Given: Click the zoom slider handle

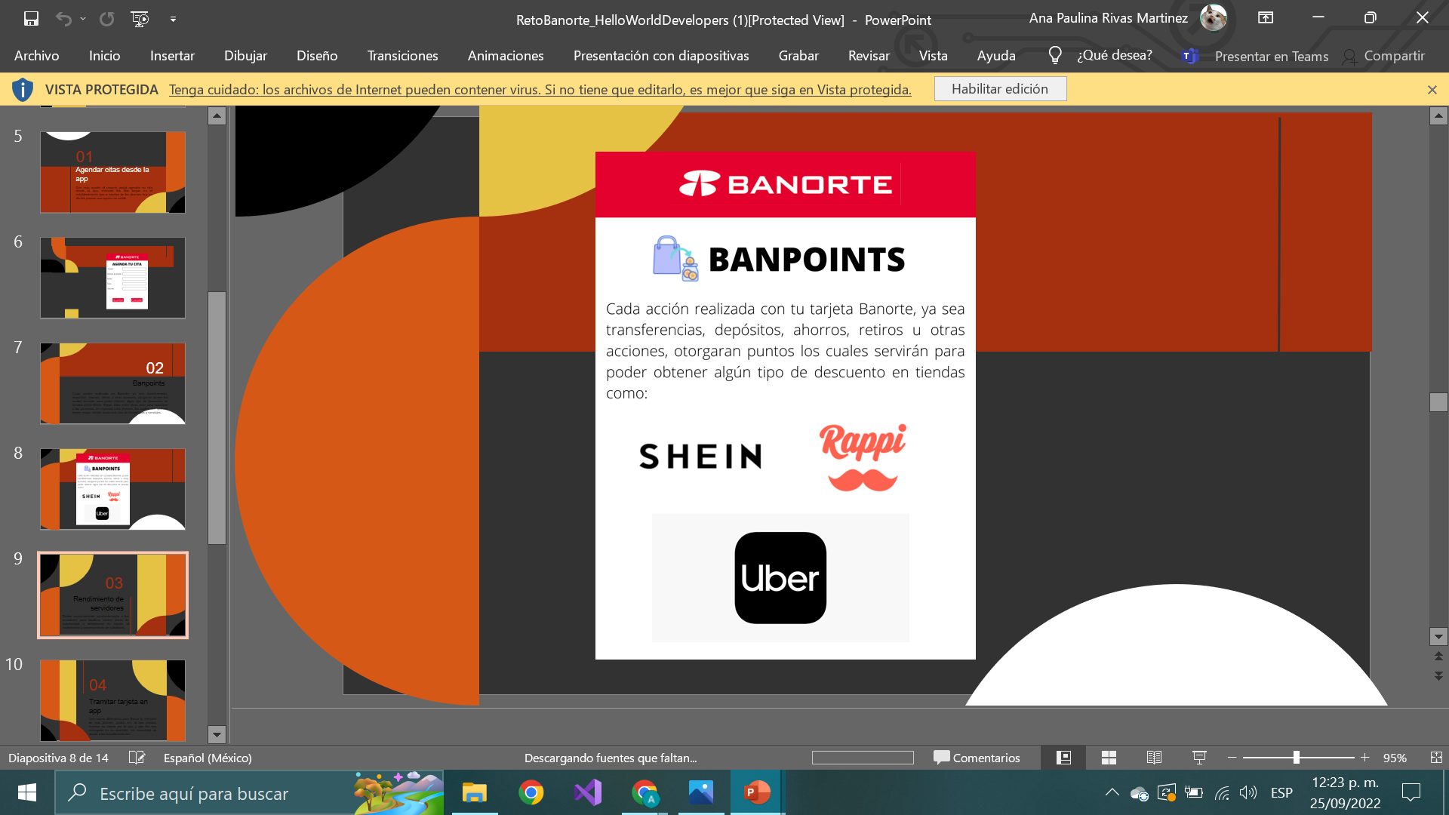Looking at the screenshot, I should point(1296,758).
